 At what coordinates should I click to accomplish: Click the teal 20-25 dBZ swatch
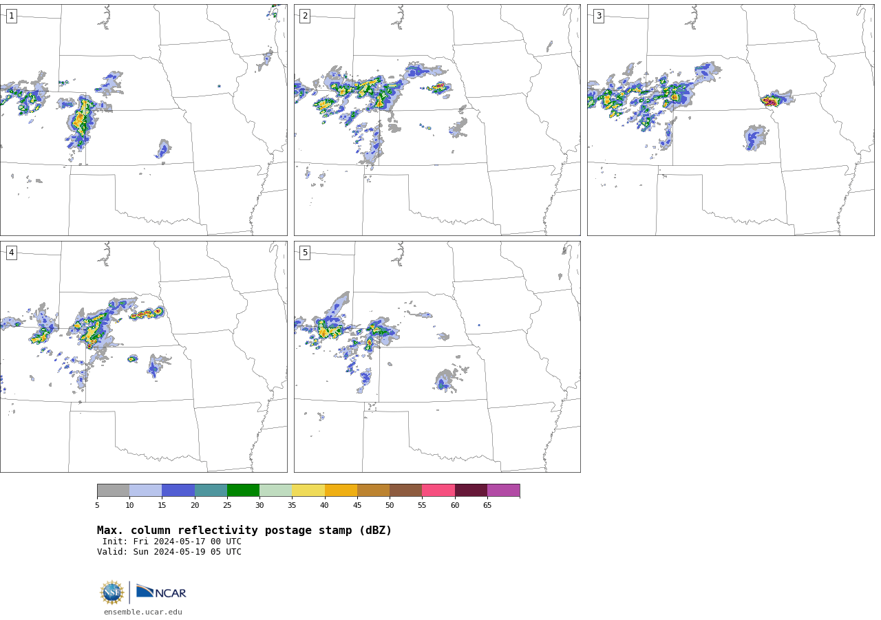tap(211, 491)
